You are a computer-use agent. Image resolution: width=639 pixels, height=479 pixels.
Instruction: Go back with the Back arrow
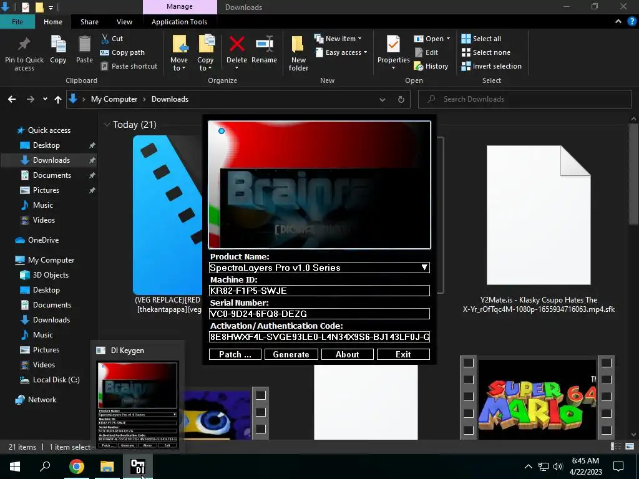tap(12, 99)
